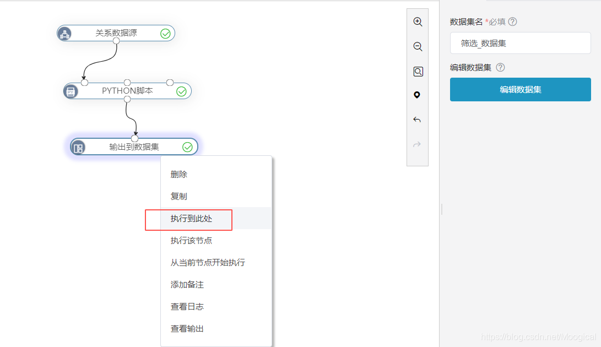
Task: Click the PYTHON脚本 node PY icon
Action: point(71,91)
